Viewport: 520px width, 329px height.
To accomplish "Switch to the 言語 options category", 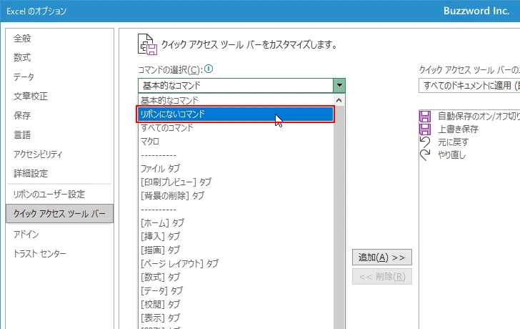I will (60, 134).
